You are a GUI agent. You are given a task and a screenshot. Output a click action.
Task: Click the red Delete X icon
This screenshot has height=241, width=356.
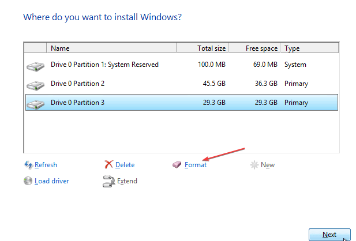click(108, 165)
